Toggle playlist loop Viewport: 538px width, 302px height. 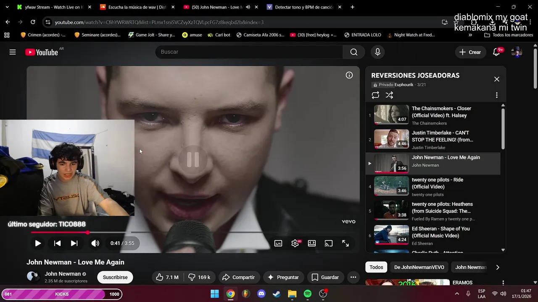(x=375, y=95)
